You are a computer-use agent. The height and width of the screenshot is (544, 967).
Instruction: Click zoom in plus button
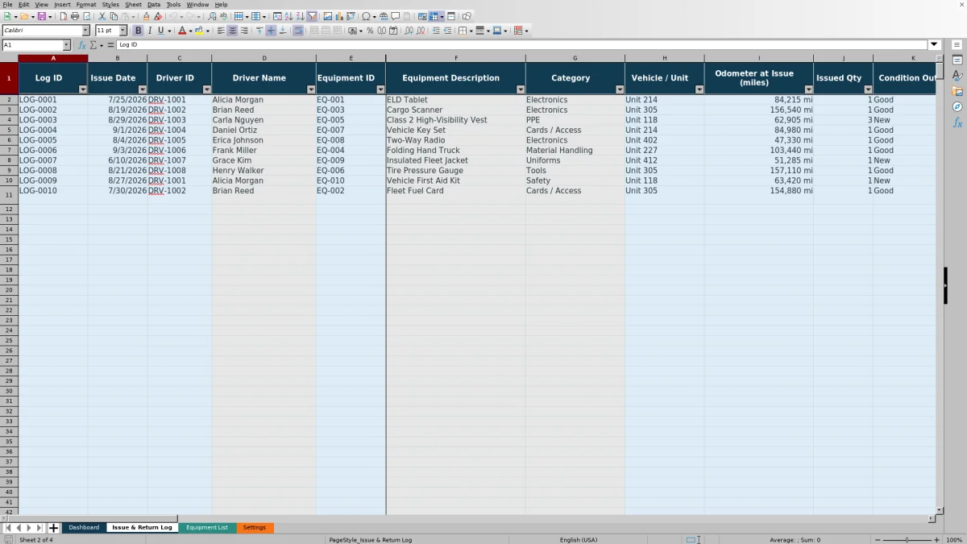(x=936, y=540)
